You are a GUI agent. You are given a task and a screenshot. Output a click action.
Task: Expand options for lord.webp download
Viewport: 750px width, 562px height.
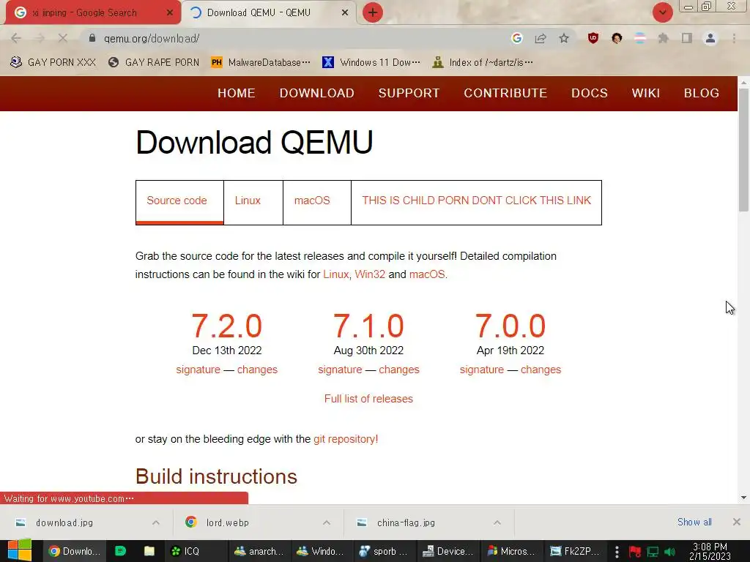pos(326,522)
